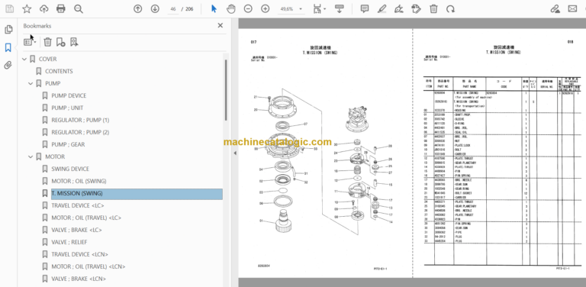
Task: Open attachments paperclip panel icon
Action: coord(8,66)
